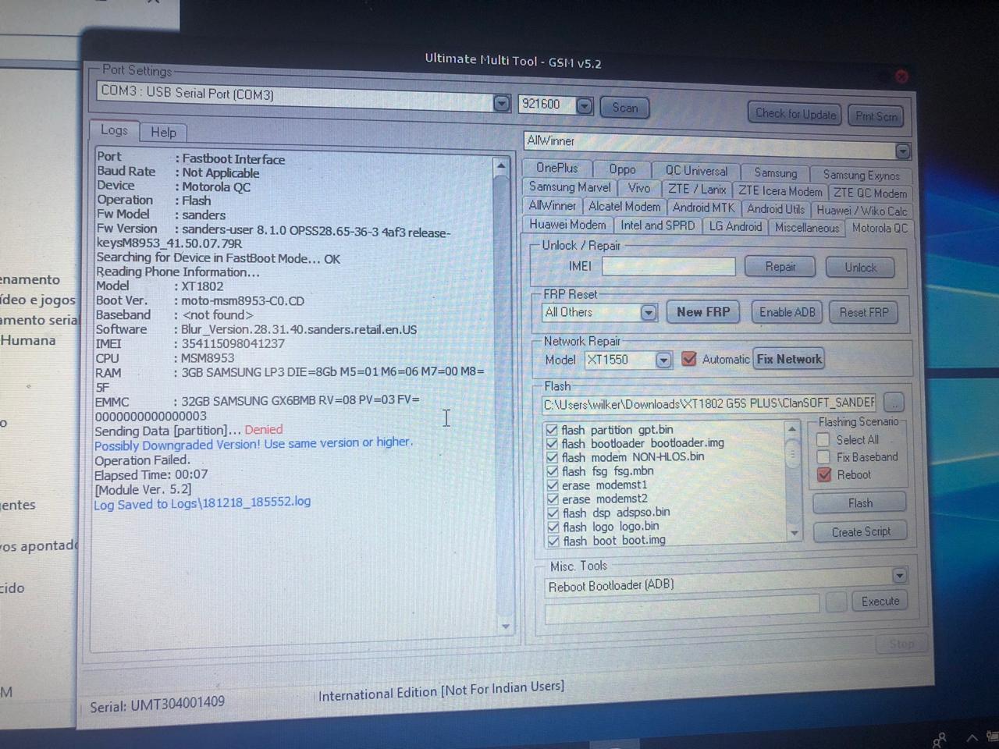This screenshot has height=749, width=999.
Task: Select the QC Universal tab
Action: point(696,171)
